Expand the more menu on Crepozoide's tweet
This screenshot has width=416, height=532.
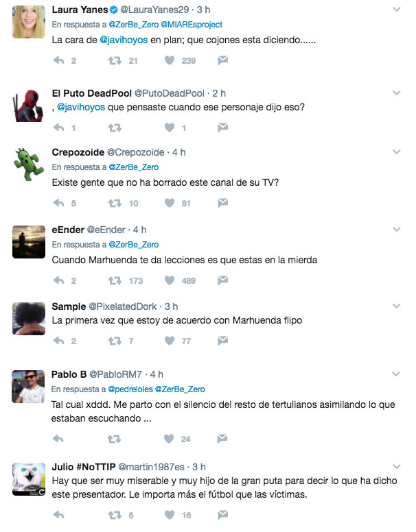click(397, 152)
